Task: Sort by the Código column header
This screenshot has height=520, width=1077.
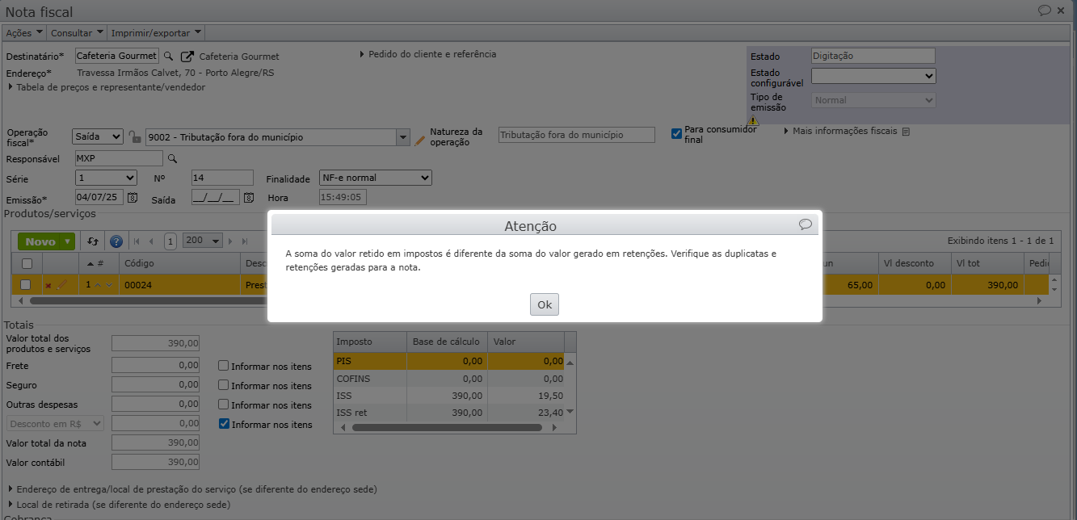Action: pos(179,263)
